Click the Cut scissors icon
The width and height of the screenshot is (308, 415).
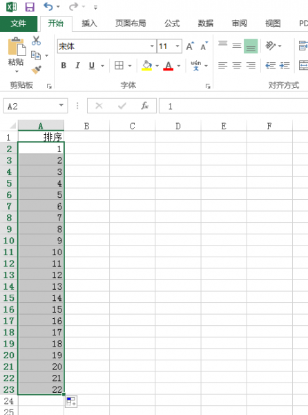(36, 41)
